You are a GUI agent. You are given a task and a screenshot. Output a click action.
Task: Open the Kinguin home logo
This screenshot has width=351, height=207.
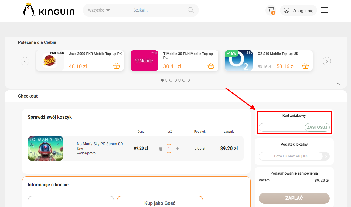[49, 10]
